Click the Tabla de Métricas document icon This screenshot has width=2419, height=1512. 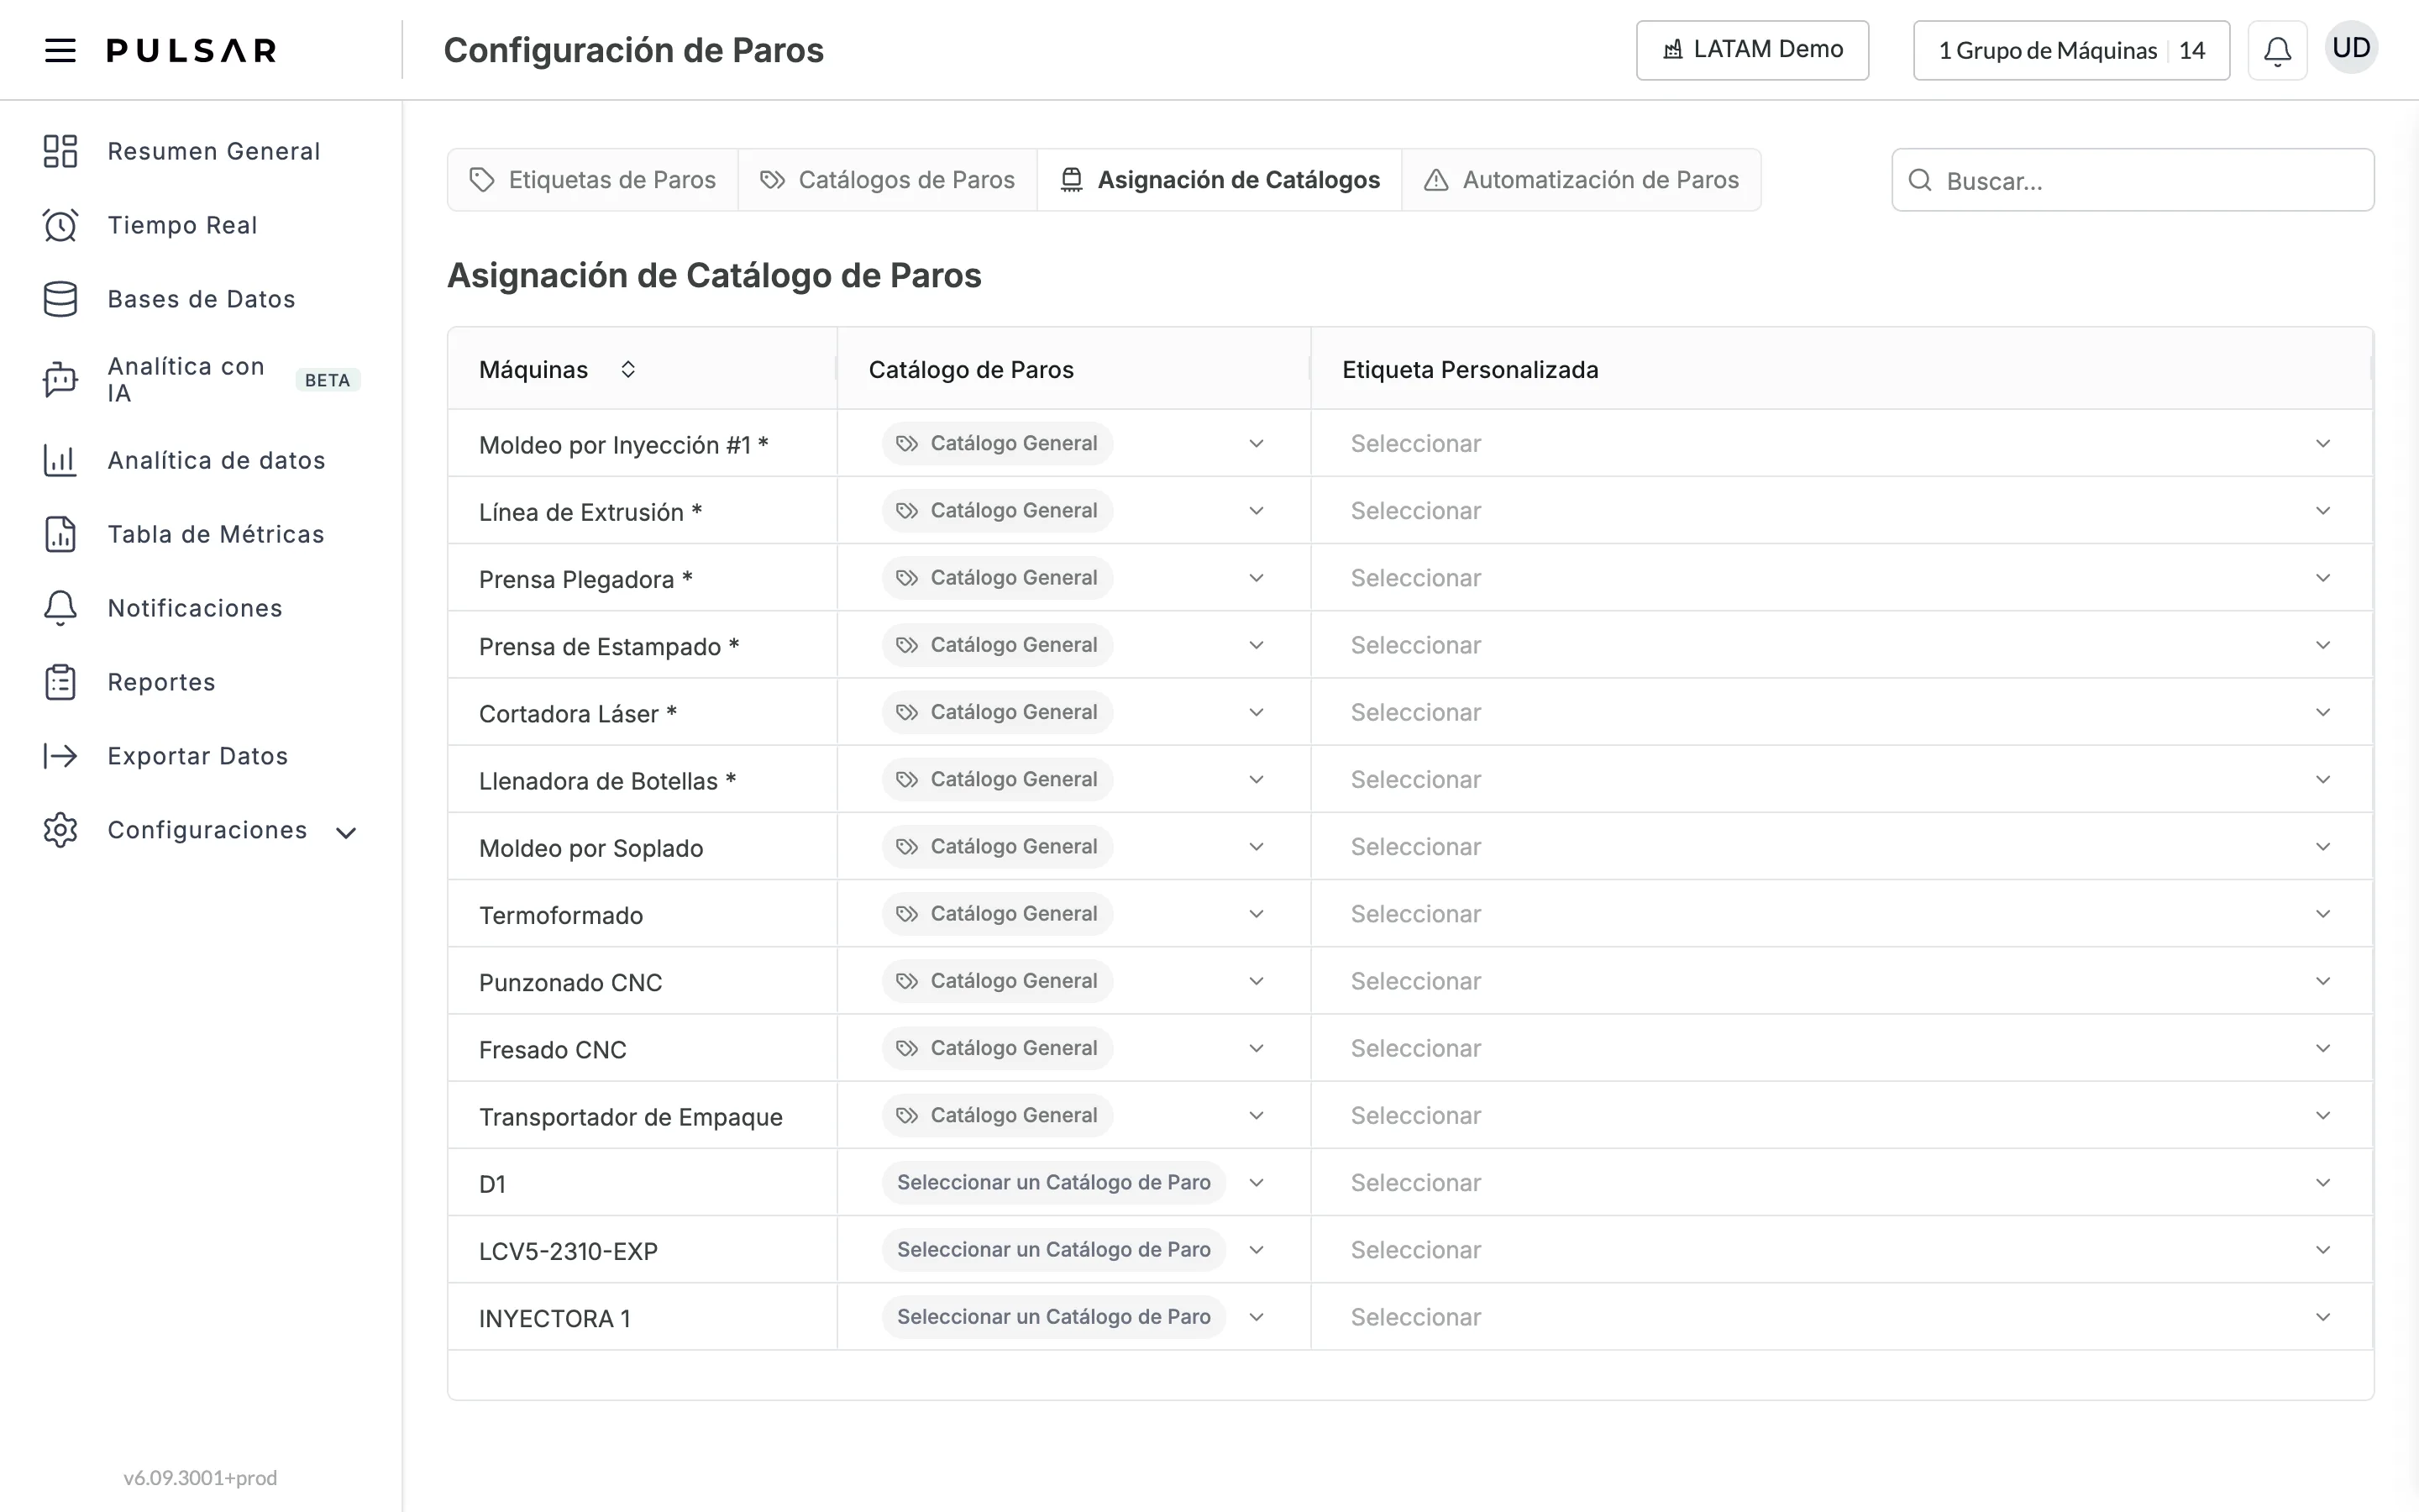[x=60, y=534]
